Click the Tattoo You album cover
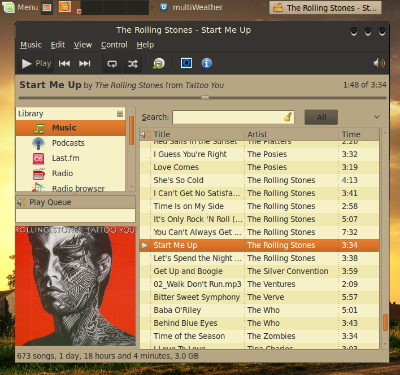The width and height of the screenshot is (400, 375). [x=76, y=286]
